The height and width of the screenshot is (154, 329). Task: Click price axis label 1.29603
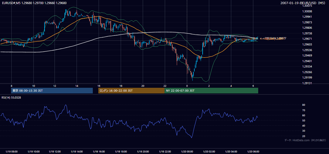point(307,44)
